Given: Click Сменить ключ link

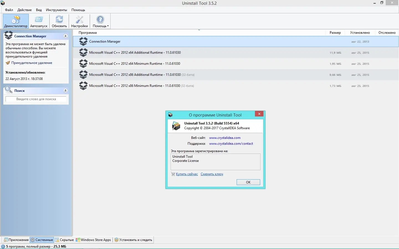Looking at the screenshot, I should (x=212, y=174).
